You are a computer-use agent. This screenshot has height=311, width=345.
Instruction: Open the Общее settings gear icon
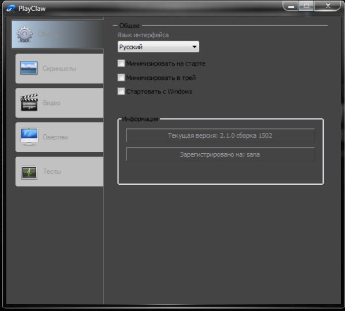point(24,34)
